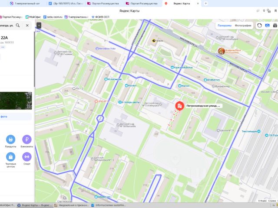Open the 'МойОфис' bookmark
278x208 pixels.
pyautogui.click(x=33, y=17)
